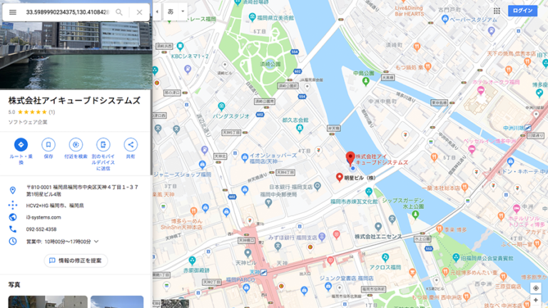Click the みずほ銀行 福岡支店 marker

(x=322, y=237)
